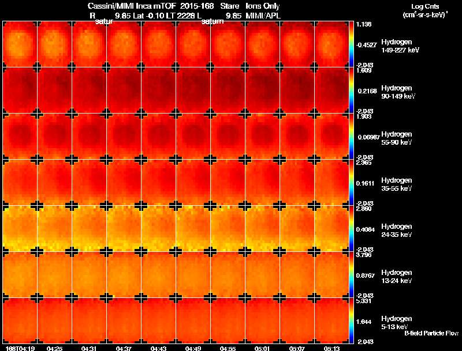This screenshot has height=351, width=462.
Task: Click the Hydrogen 13-24 keV row label
Action: [397, 277]
